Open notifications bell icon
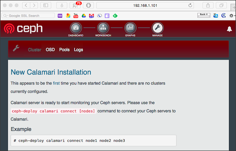 229,29
